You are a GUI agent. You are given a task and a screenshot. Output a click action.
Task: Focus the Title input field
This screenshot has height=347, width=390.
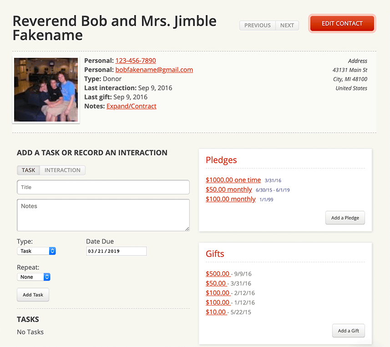click(x=103, y=187)
